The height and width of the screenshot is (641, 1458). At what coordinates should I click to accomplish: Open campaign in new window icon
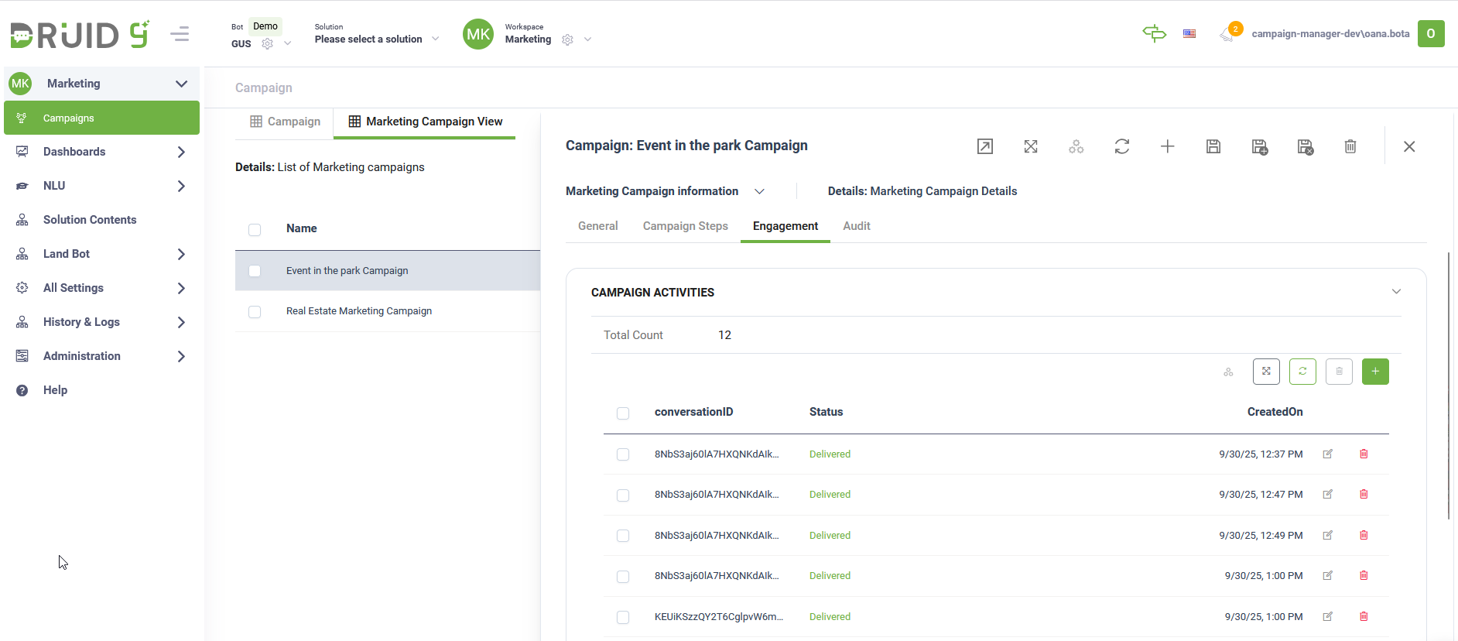coord(984,146)
